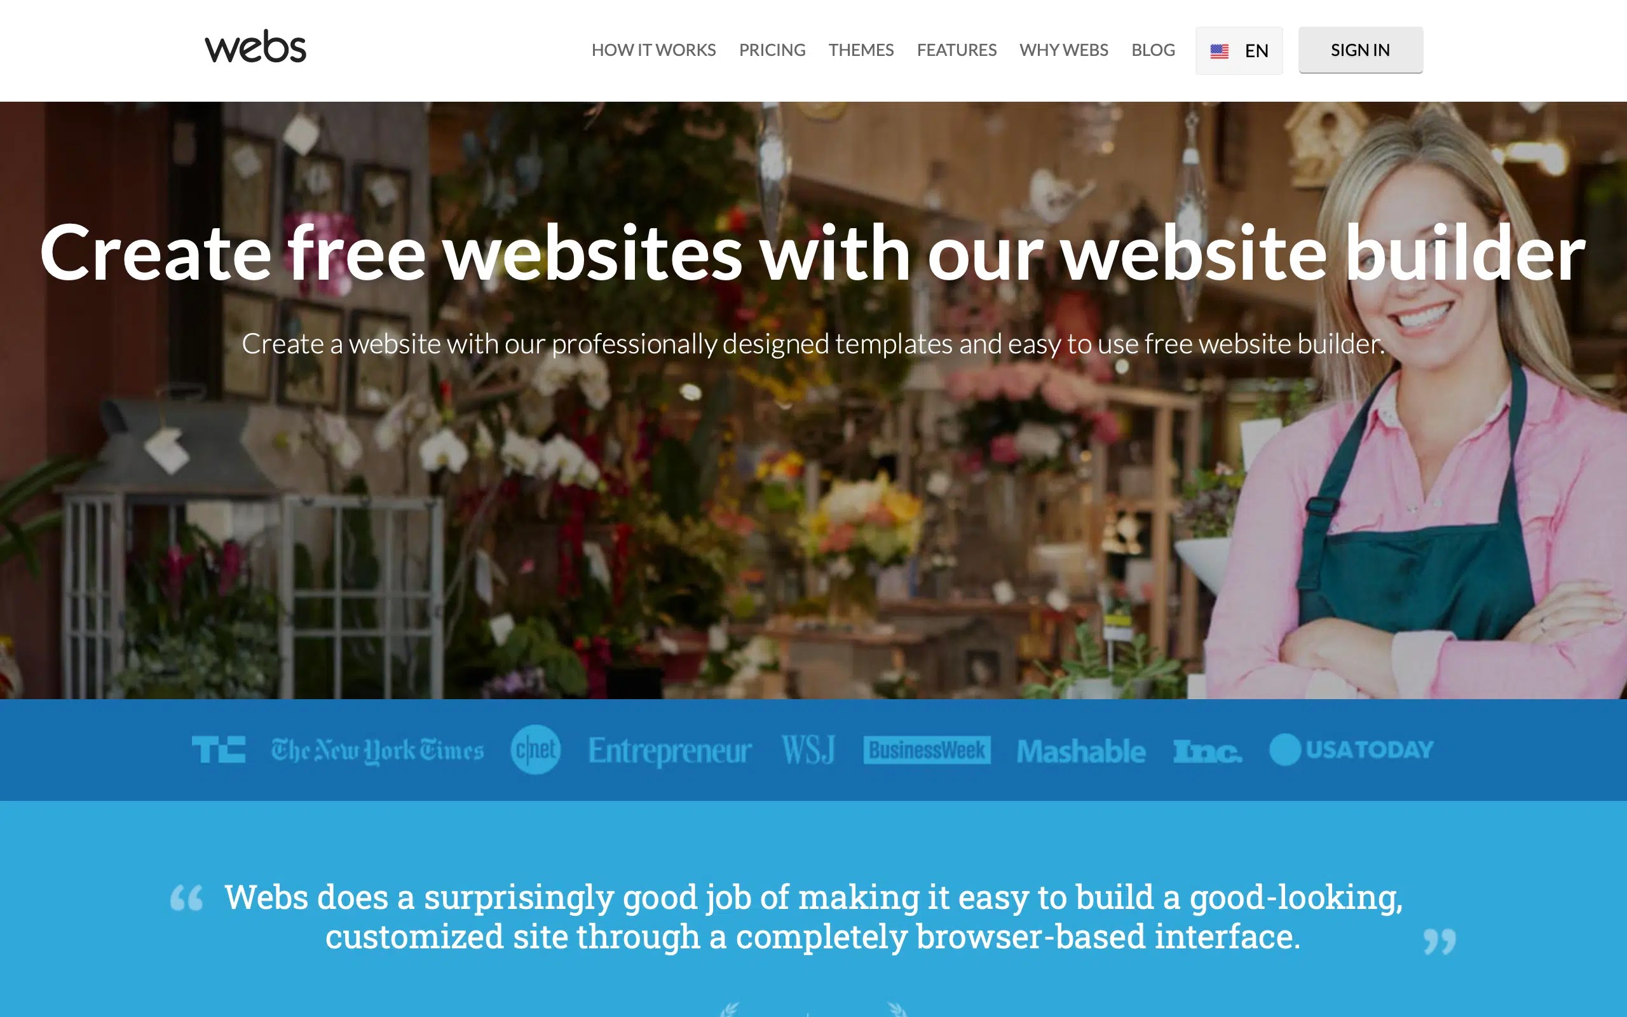Click the TechCrunch TC logo
The image size is (1627, 1017).
219,749
